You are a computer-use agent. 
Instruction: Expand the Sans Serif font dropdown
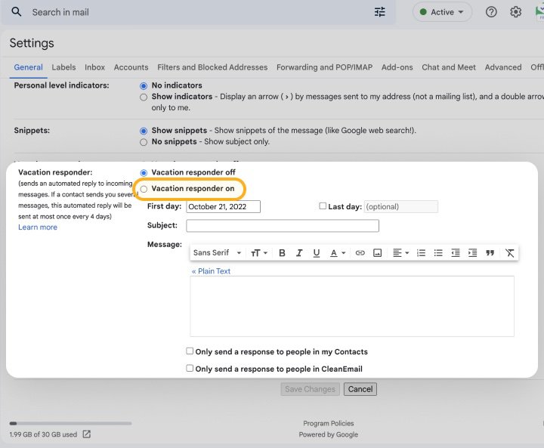218,253
